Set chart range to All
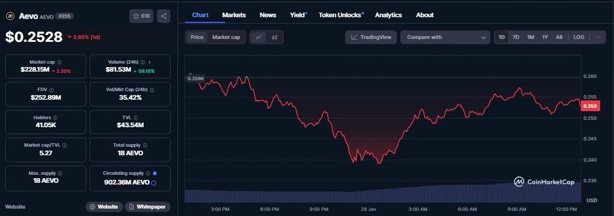614x216 pixels. point(559,37)
